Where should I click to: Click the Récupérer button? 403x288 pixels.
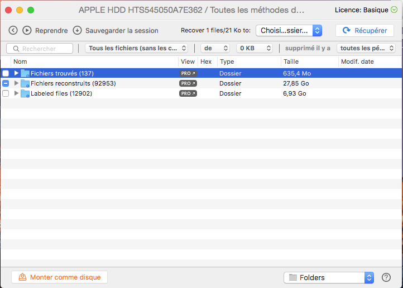coord(364,31)
